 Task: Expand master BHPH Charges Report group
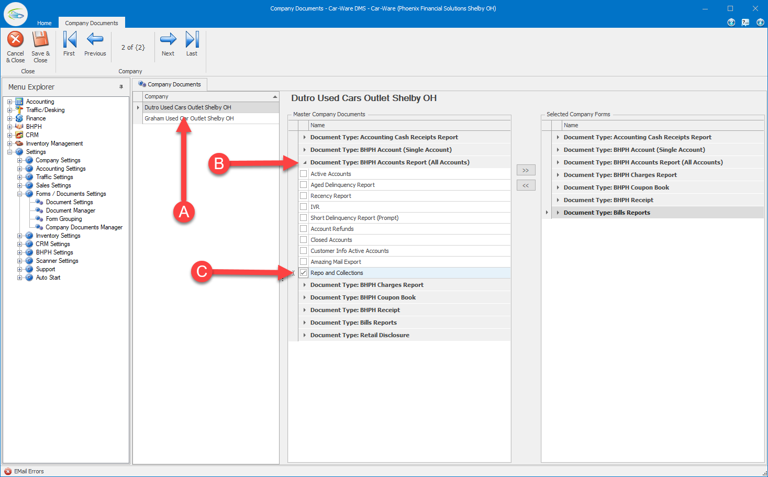(305, 285)
